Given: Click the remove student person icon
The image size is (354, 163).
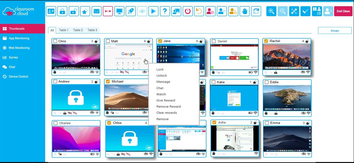Looking at the screenshot, I should 328,11.
